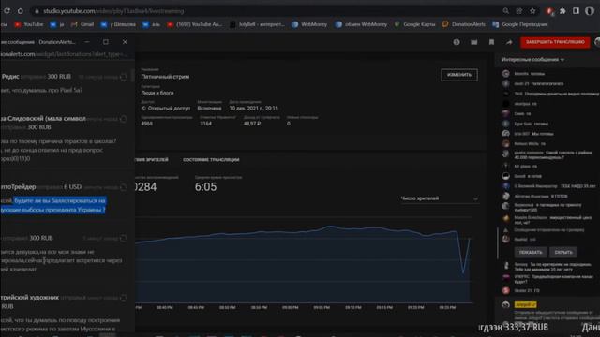Toggle the browser side panel icon
The image size is (600, 337).
point(576,11)
